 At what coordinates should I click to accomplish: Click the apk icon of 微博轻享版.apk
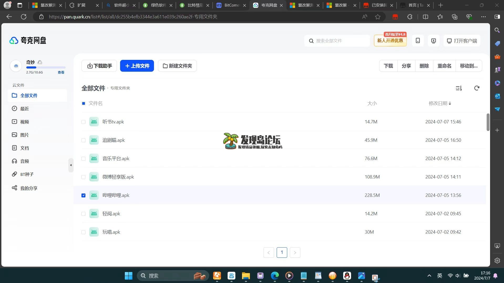pos(94,177)
